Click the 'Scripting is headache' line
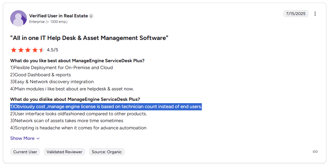The height and width of the screenshot is (168, 327). point(78,128)
